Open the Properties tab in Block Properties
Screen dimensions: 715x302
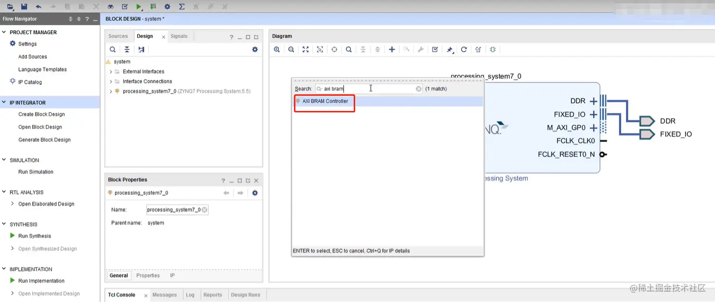click(148, 275)
